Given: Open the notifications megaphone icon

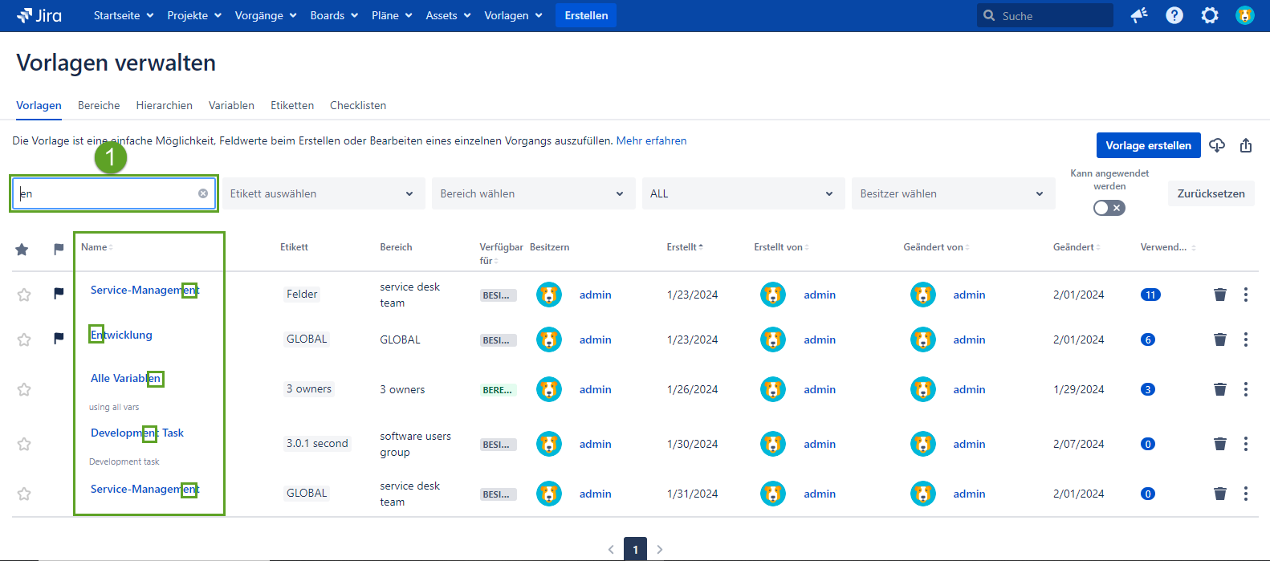Looking at the screenshot, I should (x=1139, y=15).
